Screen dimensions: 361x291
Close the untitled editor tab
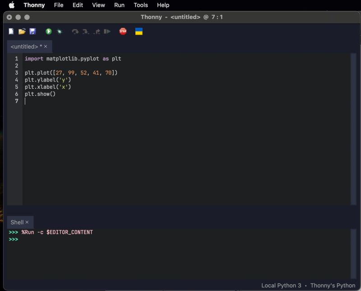(45, 46)
